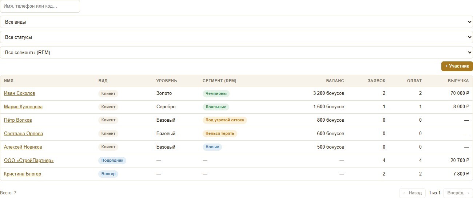Image resolution: width=473 pixels, height=198 pixels.
Task: Open ООО «СтройПартнёр» link
Action: [29, 161]
